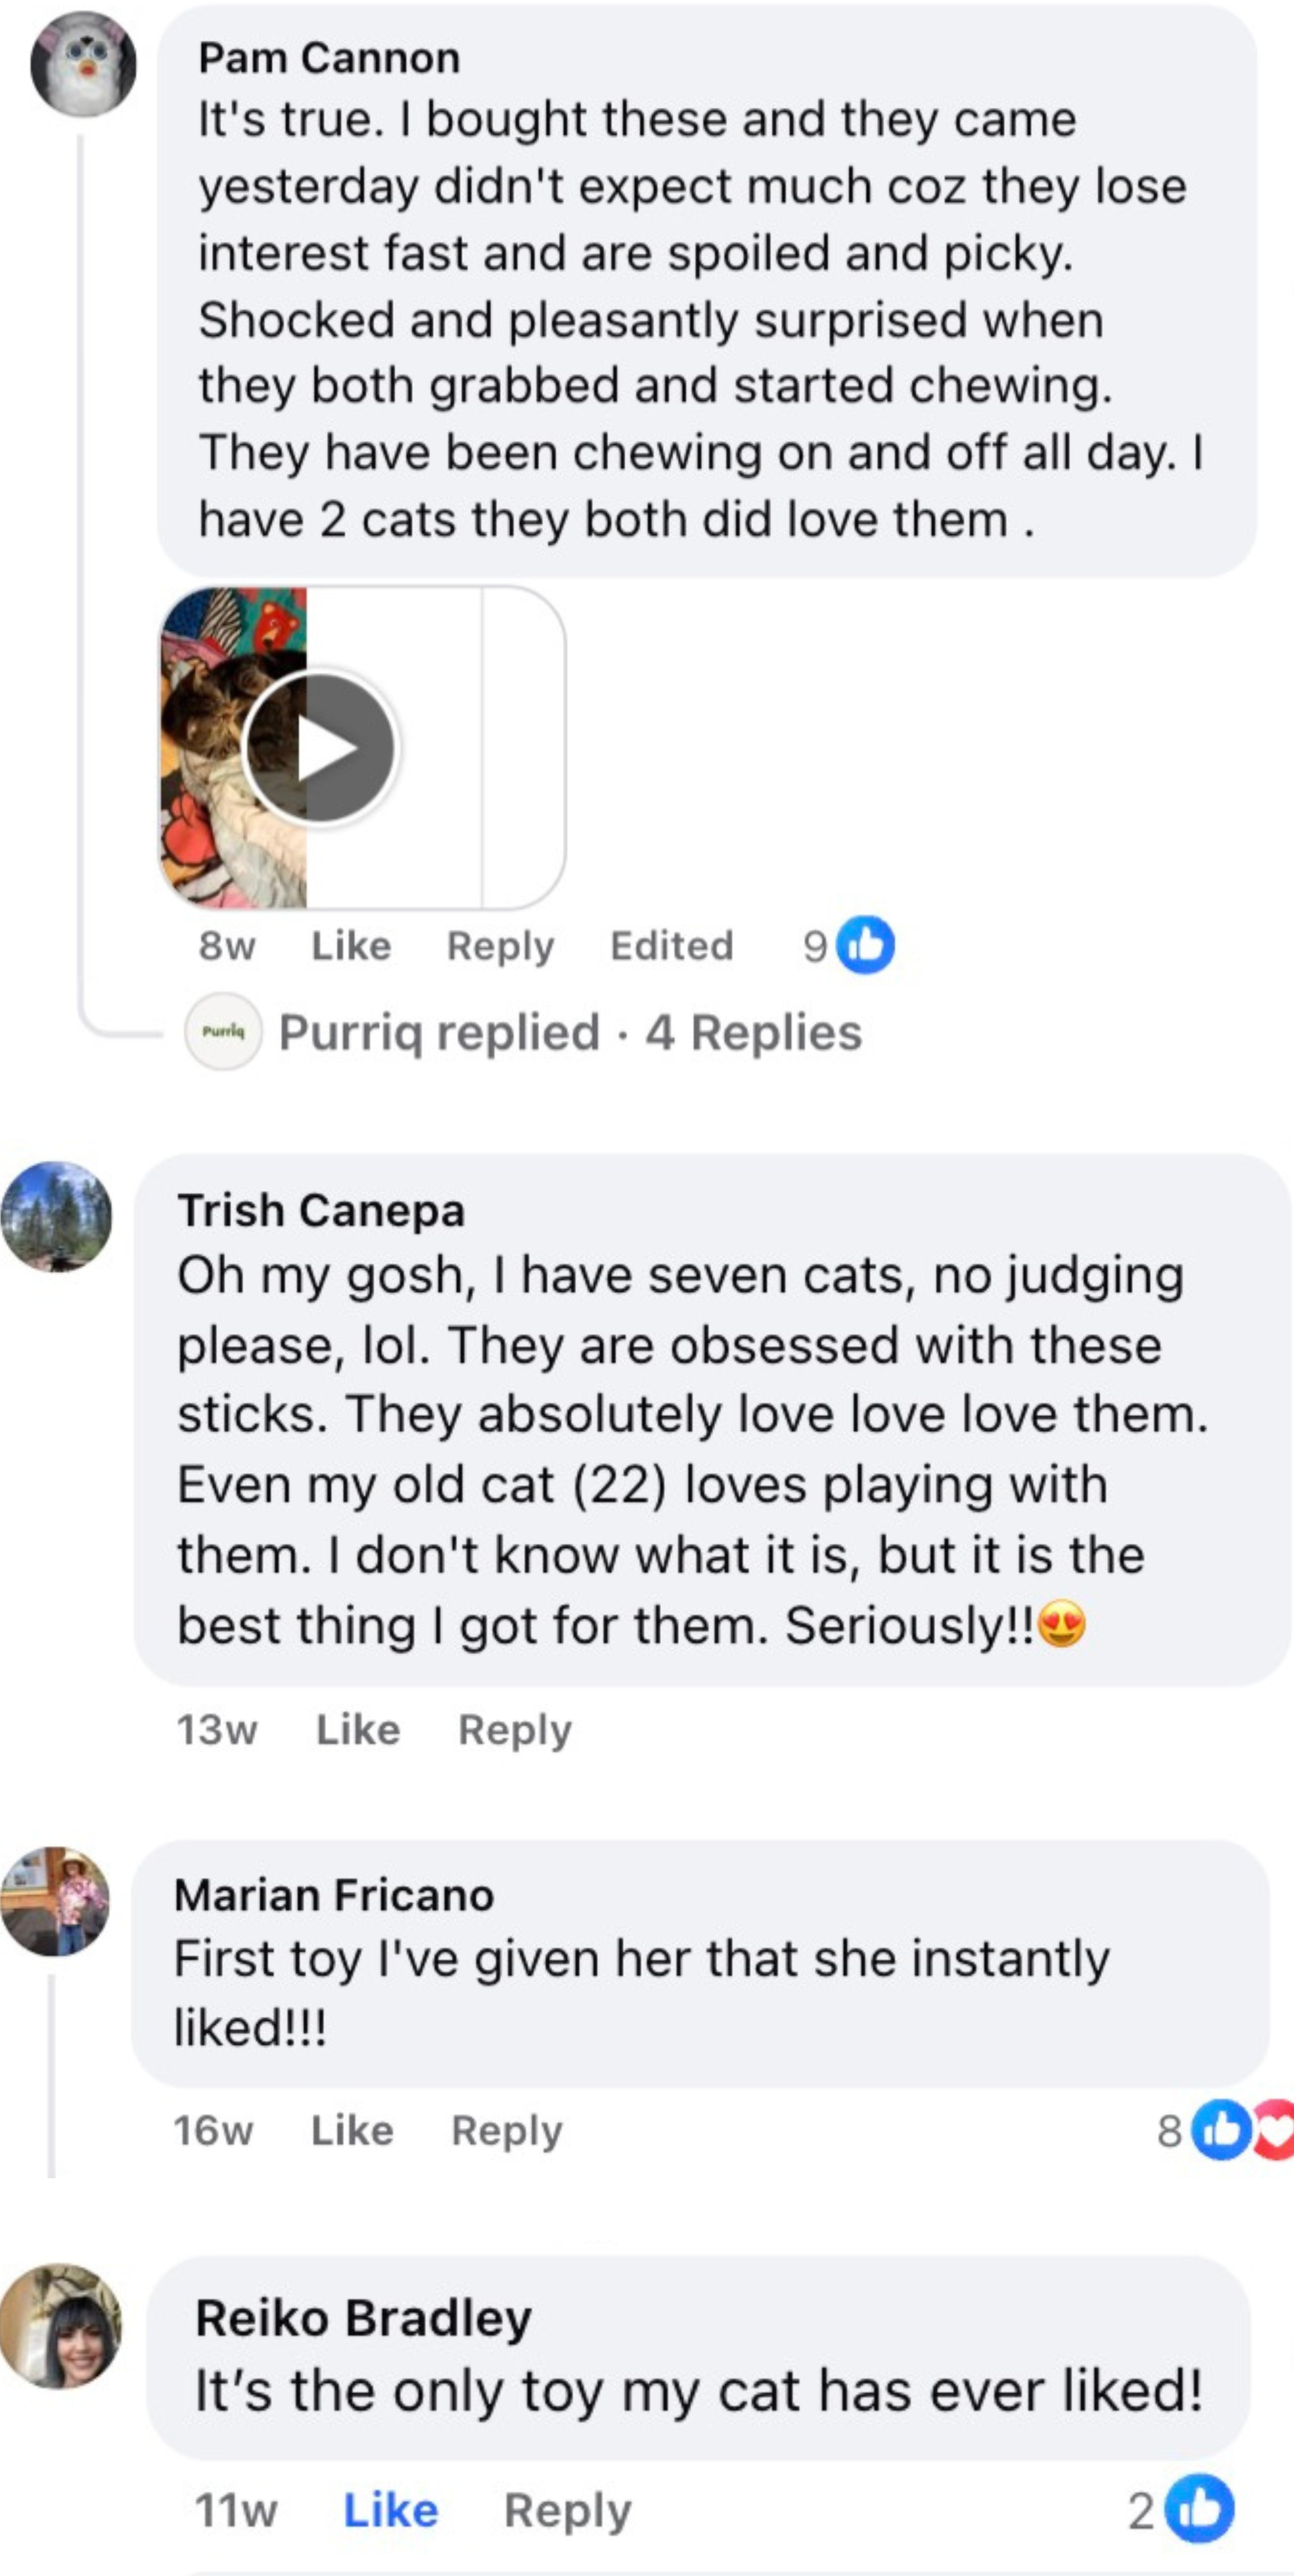This screenshot has width=1294, height=2576.
Task: Reply to Trish Canepa's comment
Action: (x=514, y=1730)
